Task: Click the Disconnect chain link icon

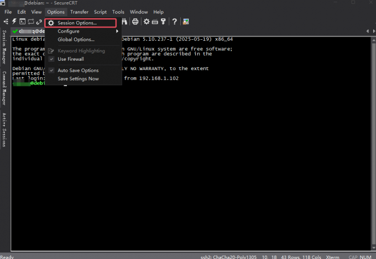Action: (x=39, y=22)
